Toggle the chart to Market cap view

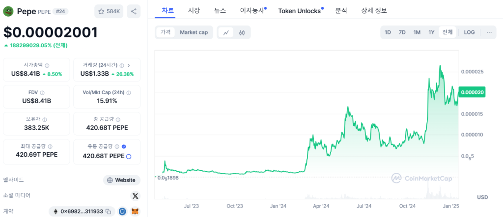[194, 32]
